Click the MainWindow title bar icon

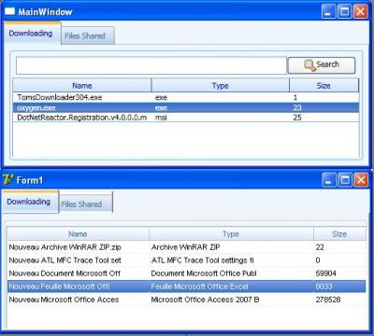tap(9, 12)
